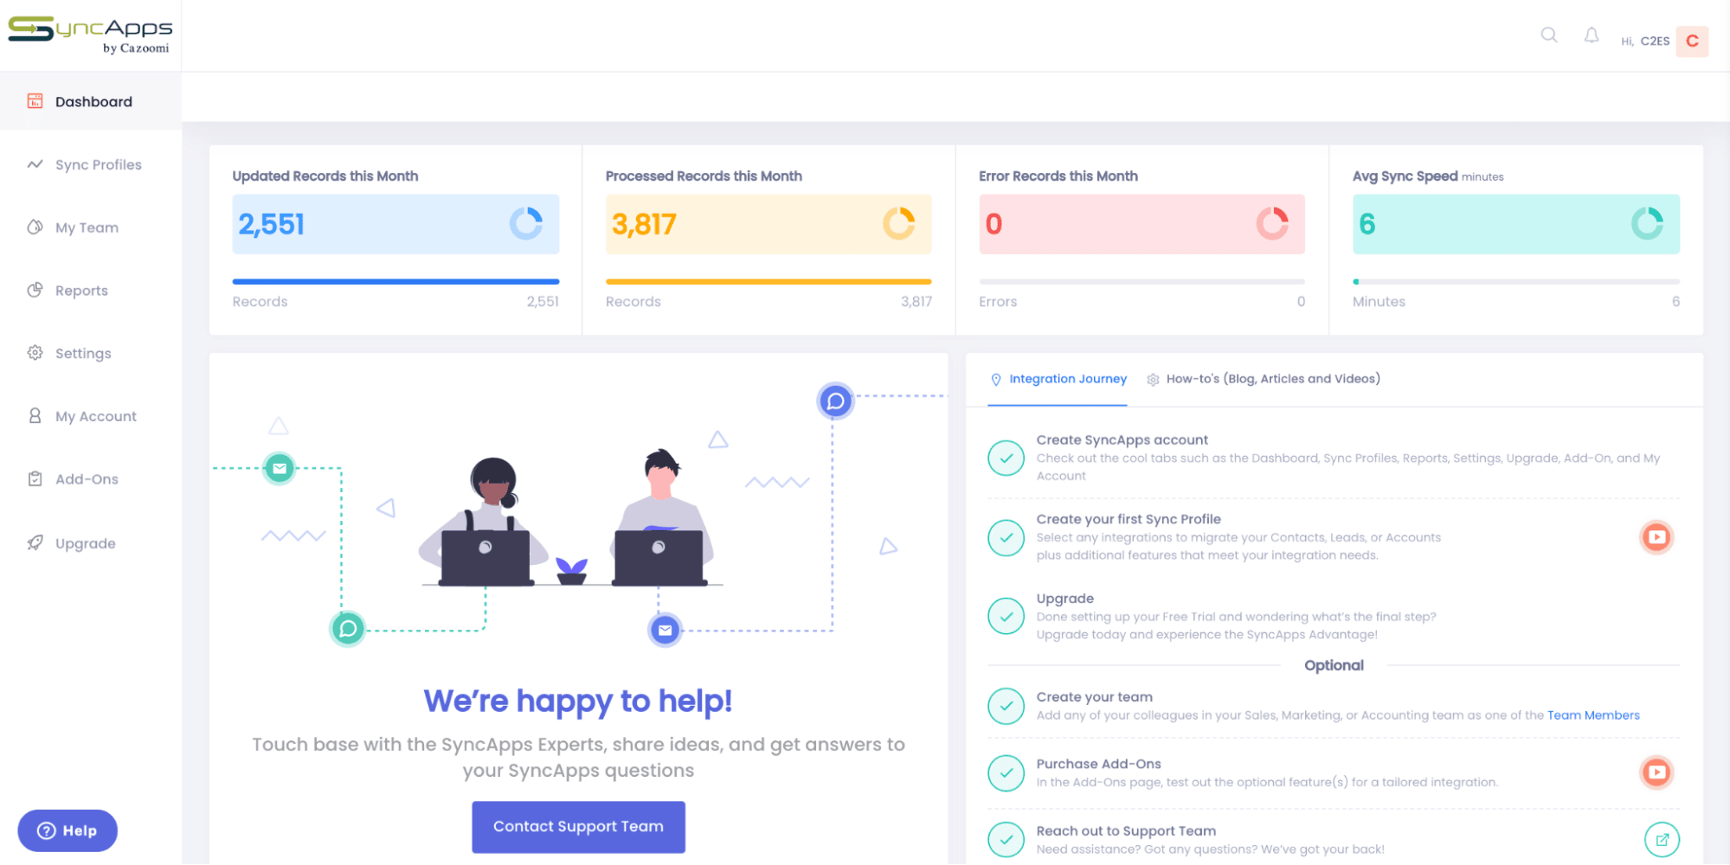Open Sync Profiles menu item
The height and width of the screenshot is (865, 1730).
(91, 164)
